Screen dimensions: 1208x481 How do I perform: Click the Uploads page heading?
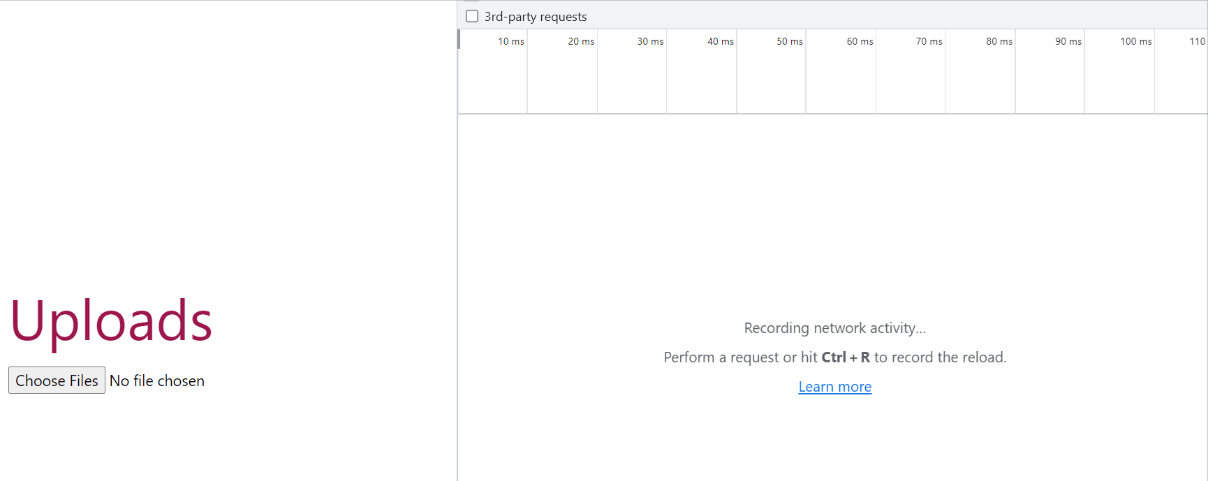[111, 321]
